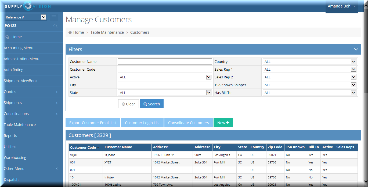Select the TSA Known Shipper dropdown
Viewport: 368px width, 187px height.
pyautogui.click(x=310, y=85)
